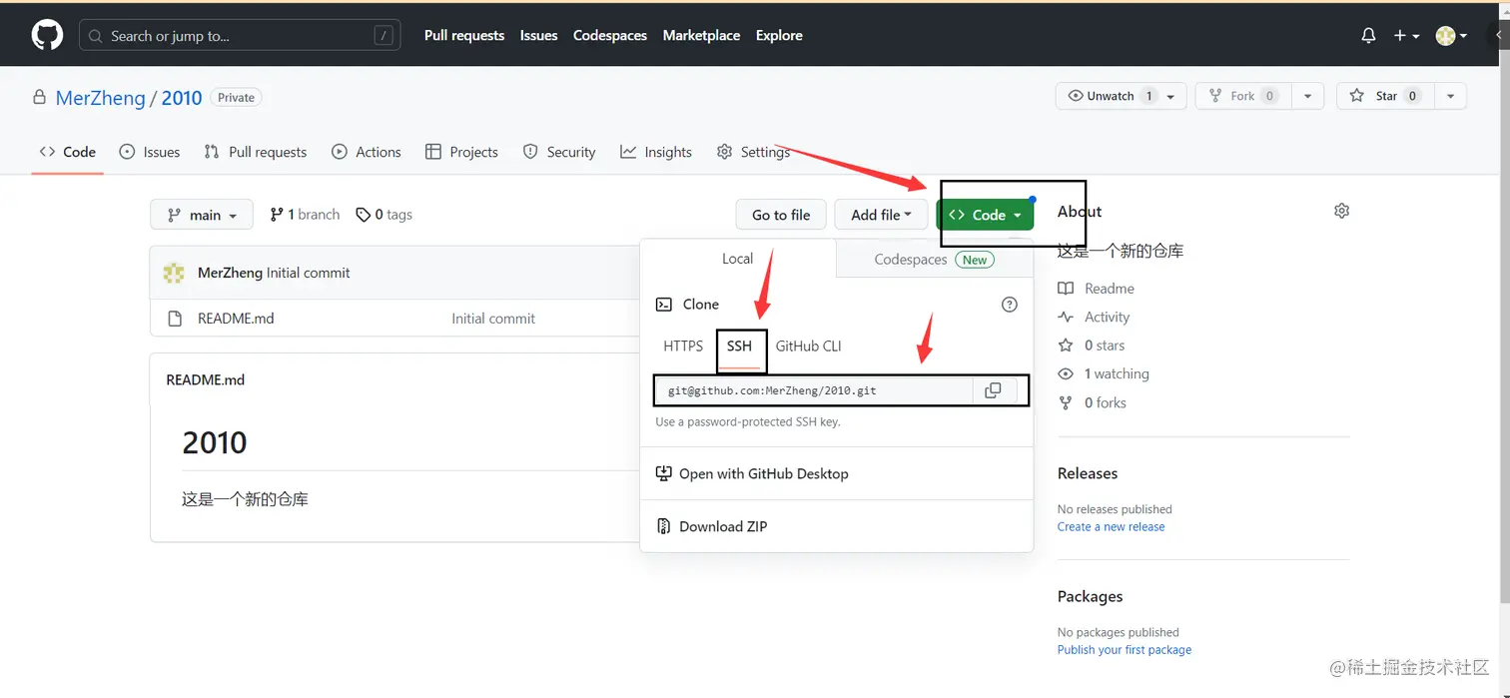Image resolution: width=1510 pixels, height=698 pixels.
Task: Open the 0 forks link
Action: 1093,403
